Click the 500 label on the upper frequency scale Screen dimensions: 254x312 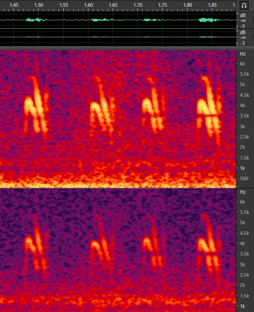click(244, 178)
